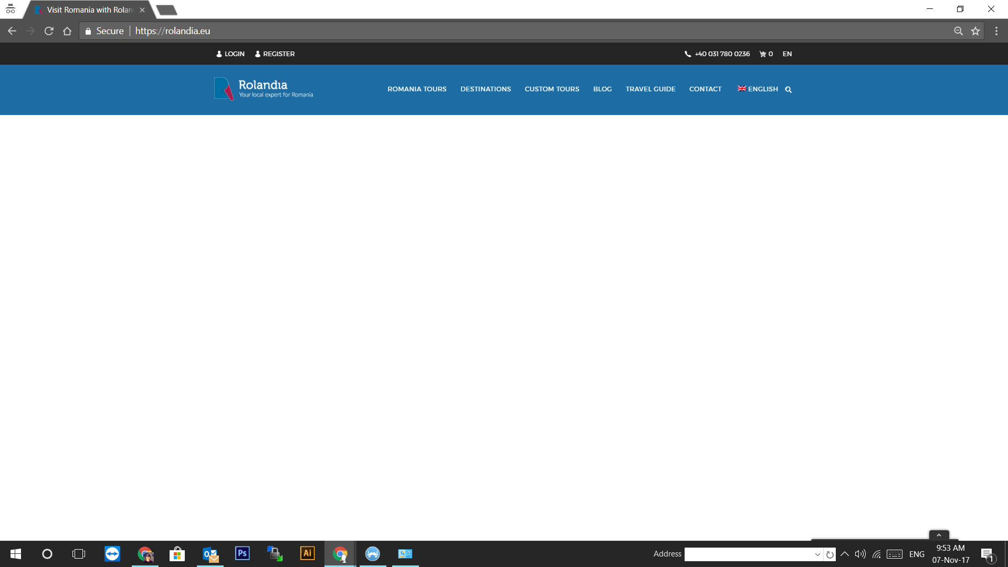The width and height of the screenshot is (1008, 567).
Task: Show hidden system tray icons
Action: pyautogui.click(x=845, y=554)
